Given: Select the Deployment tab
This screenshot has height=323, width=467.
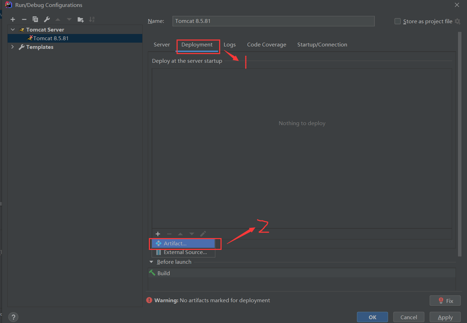Looking at the screenshot, I should (197, 44).
